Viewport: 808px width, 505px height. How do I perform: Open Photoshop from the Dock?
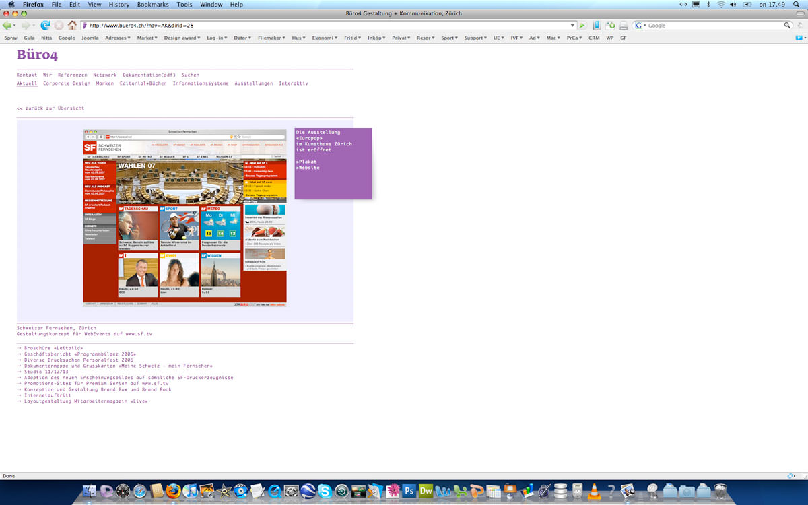(409, 490)
